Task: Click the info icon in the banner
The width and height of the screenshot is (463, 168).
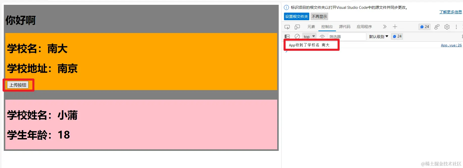Action: (286, 7)
